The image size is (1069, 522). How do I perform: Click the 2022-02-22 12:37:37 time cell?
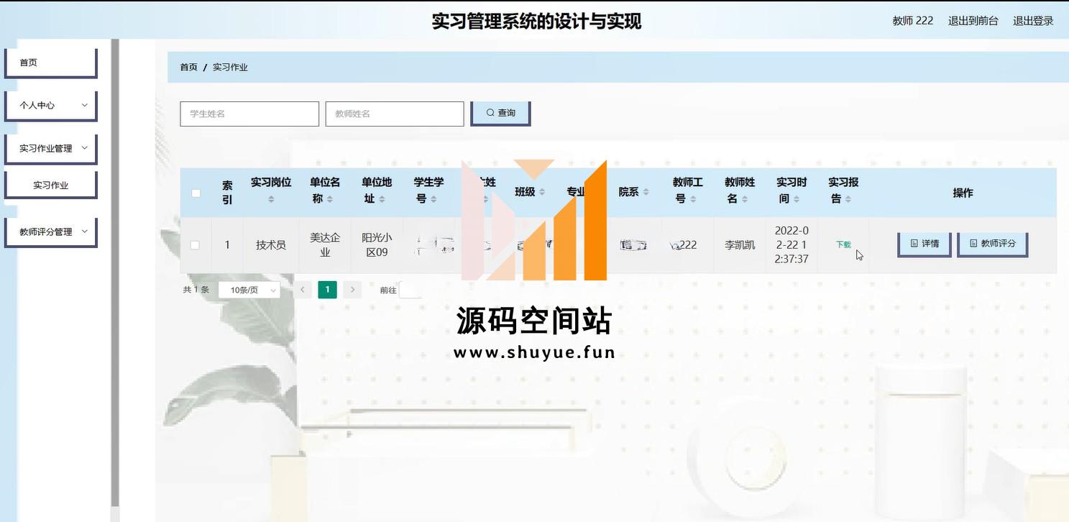(x=792, y=245)
